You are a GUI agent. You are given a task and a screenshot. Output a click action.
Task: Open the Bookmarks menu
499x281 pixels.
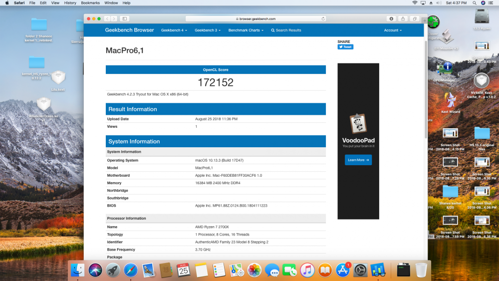click(x=90, y=3)
